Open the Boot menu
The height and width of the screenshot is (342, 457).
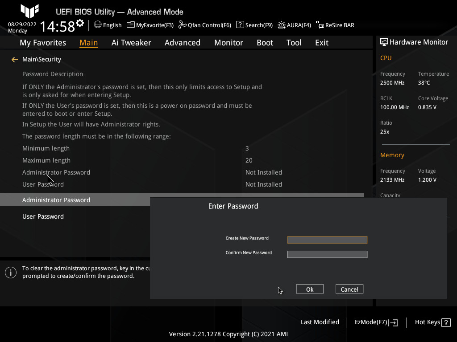pyautogui.click(x=265, y=42)
